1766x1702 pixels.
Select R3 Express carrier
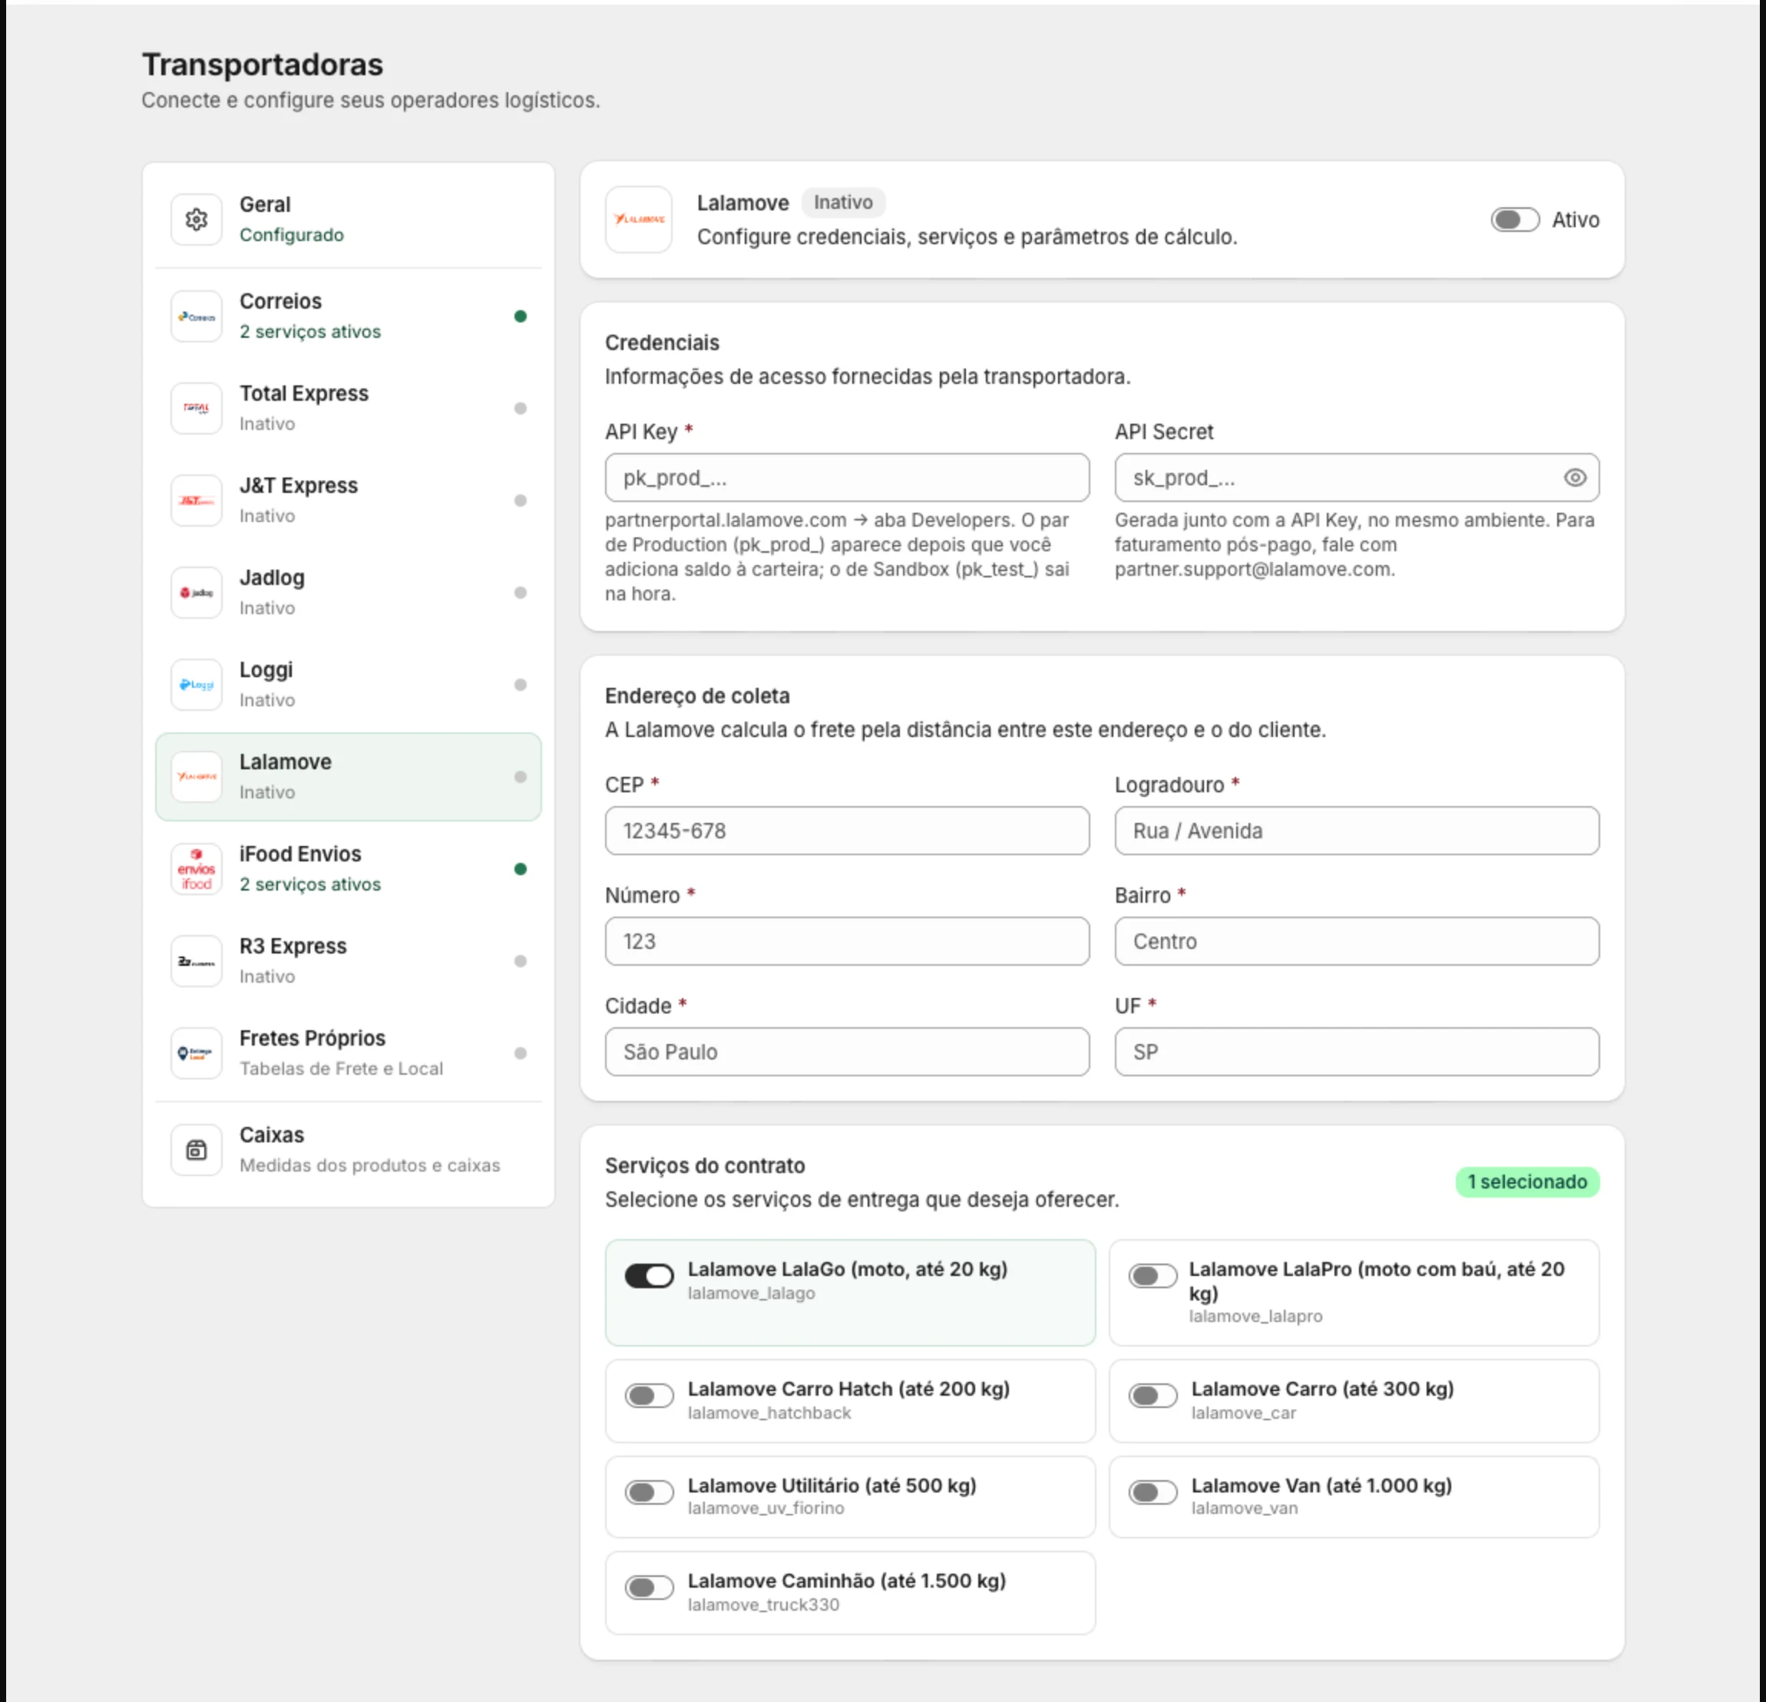349,960
